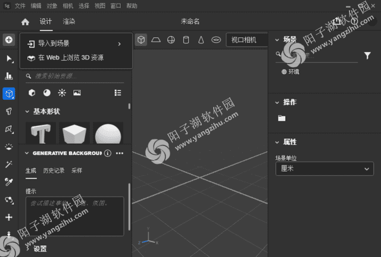Viewport: 381px width, 257px height.
Task: Switch assets to list view
Action: click(x=118, y=93)
